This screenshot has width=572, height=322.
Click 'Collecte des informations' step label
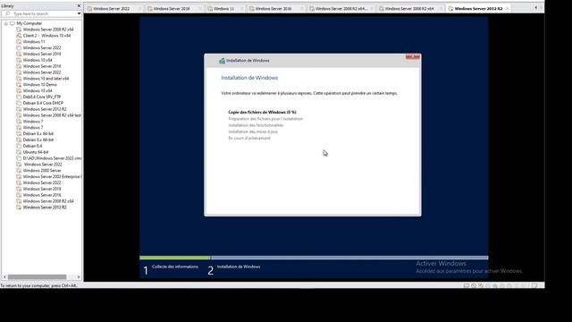(x=175, y=267)
